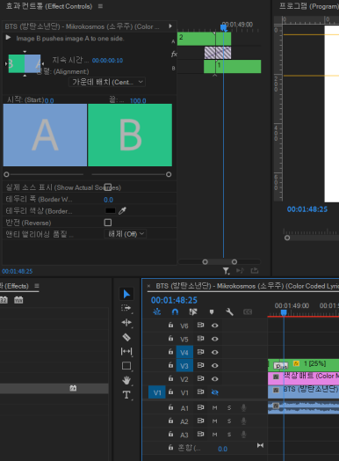The height and width of the screenshot is (461, 339).
Task: Open Effect Controls filter properties funnel
Action: 226,271
